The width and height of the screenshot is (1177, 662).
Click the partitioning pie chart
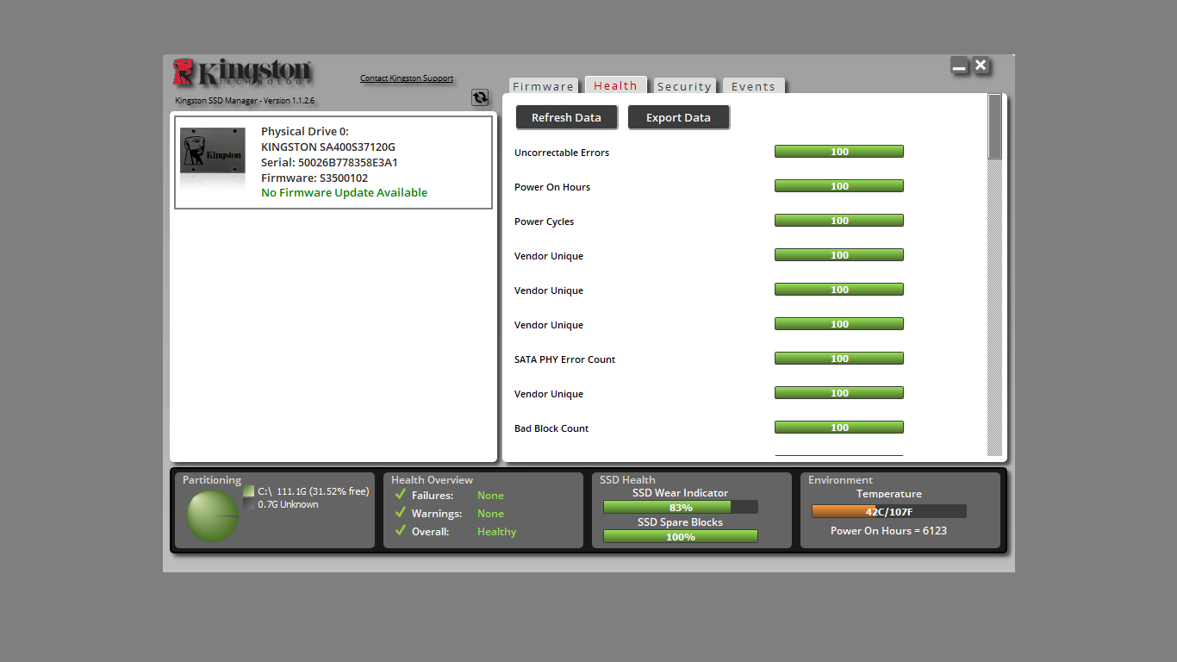coord(212,516)
